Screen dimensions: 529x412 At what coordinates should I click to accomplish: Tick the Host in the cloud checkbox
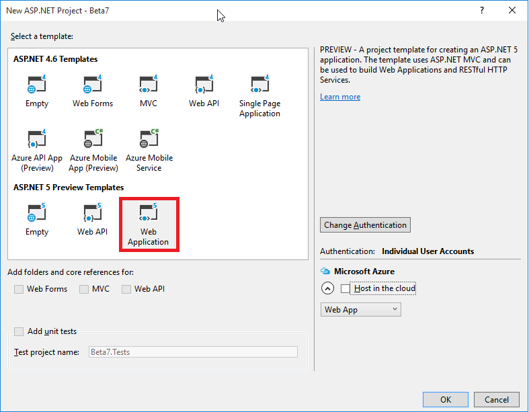pyautogui.click(x=345, y=288)
